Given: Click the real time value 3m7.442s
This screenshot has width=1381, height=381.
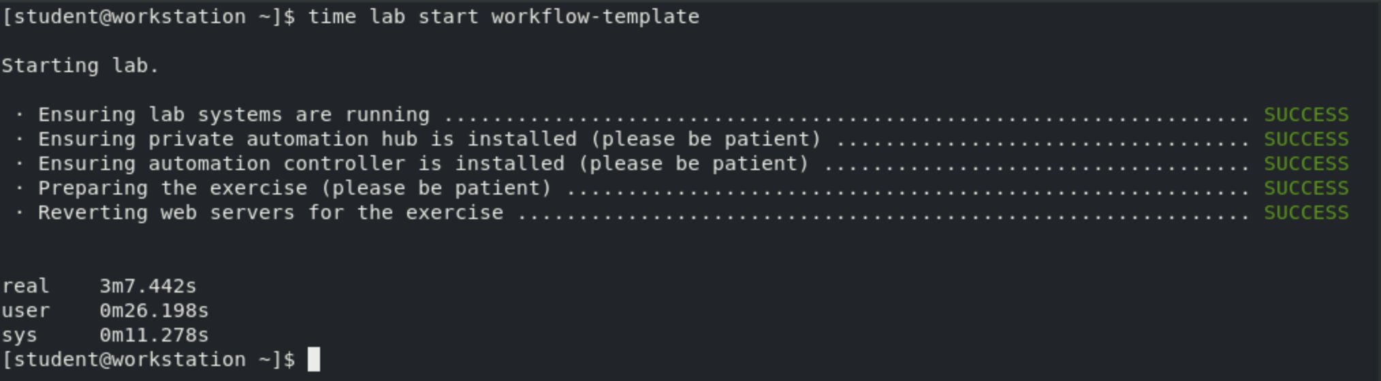Looking at the screenshot, I should pyautogui.click(x=148, y=286).
